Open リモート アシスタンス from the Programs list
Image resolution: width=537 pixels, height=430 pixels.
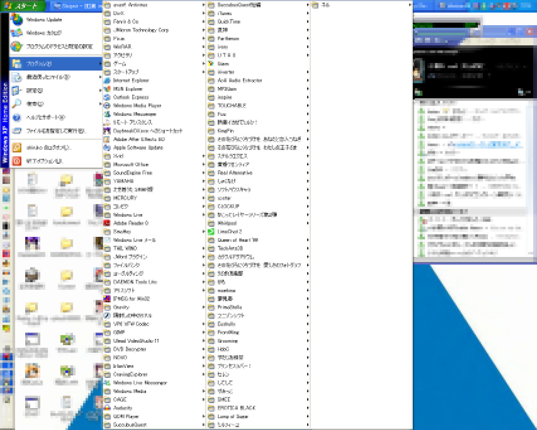click(133, 122)
